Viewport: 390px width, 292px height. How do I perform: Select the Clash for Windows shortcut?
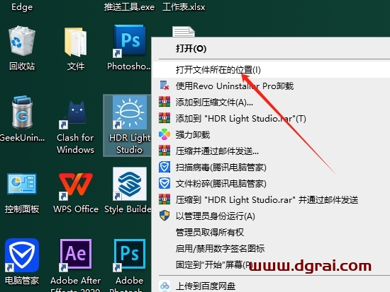pos(75,114)
